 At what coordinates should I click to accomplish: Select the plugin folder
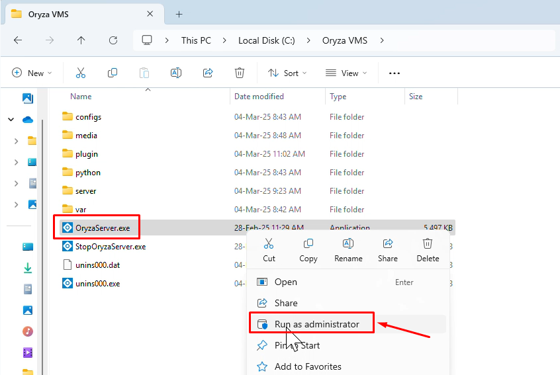87,154
